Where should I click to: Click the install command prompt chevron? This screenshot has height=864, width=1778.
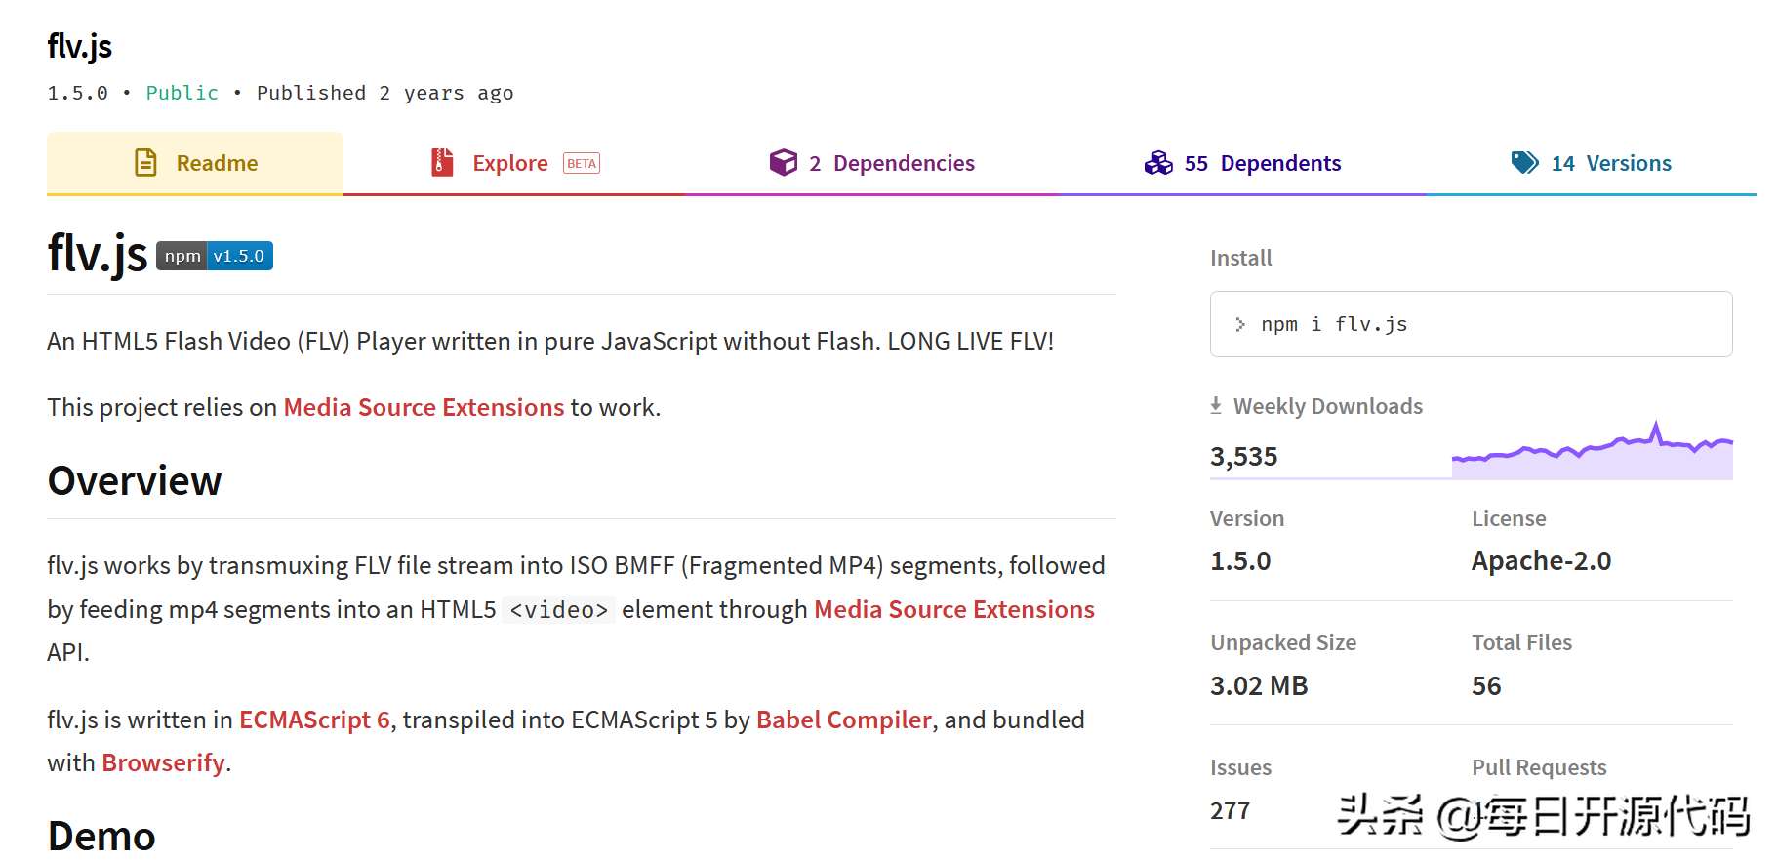click(x=1240, y=324)
